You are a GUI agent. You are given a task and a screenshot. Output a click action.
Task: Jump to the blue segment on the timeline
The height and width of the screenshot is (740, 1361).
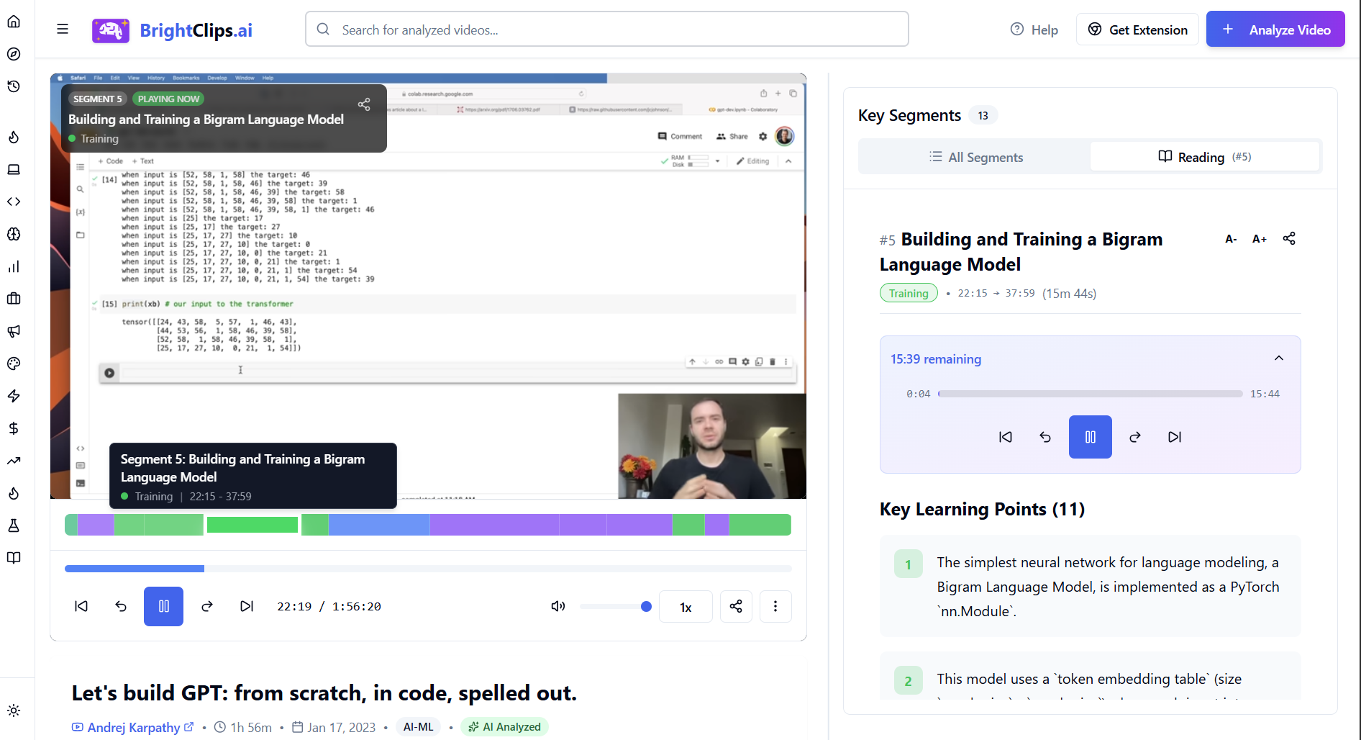coord(379,525)
